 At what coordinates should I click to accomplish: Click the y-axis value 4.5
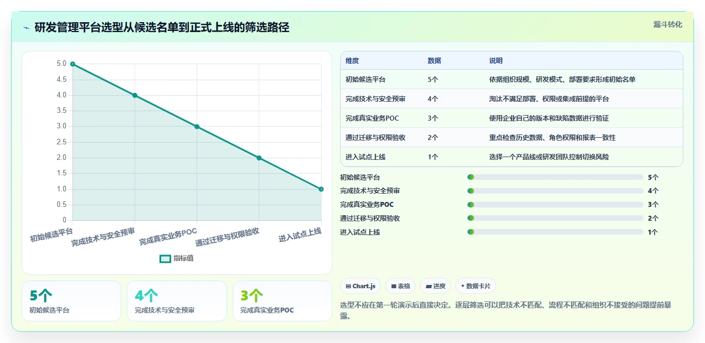pyautogui.click(x=61, y=80)
